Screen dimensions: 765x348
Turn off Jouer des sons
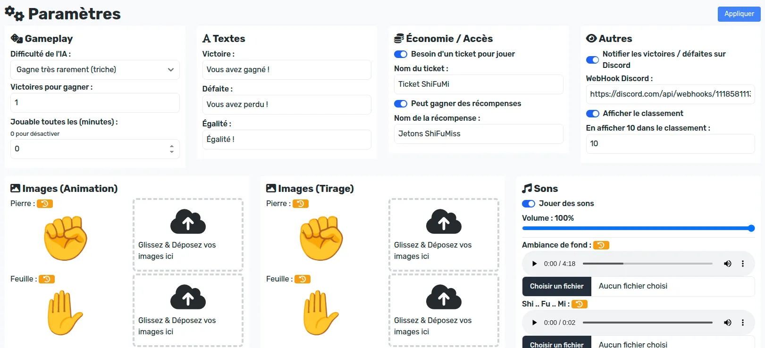(529, 204)
